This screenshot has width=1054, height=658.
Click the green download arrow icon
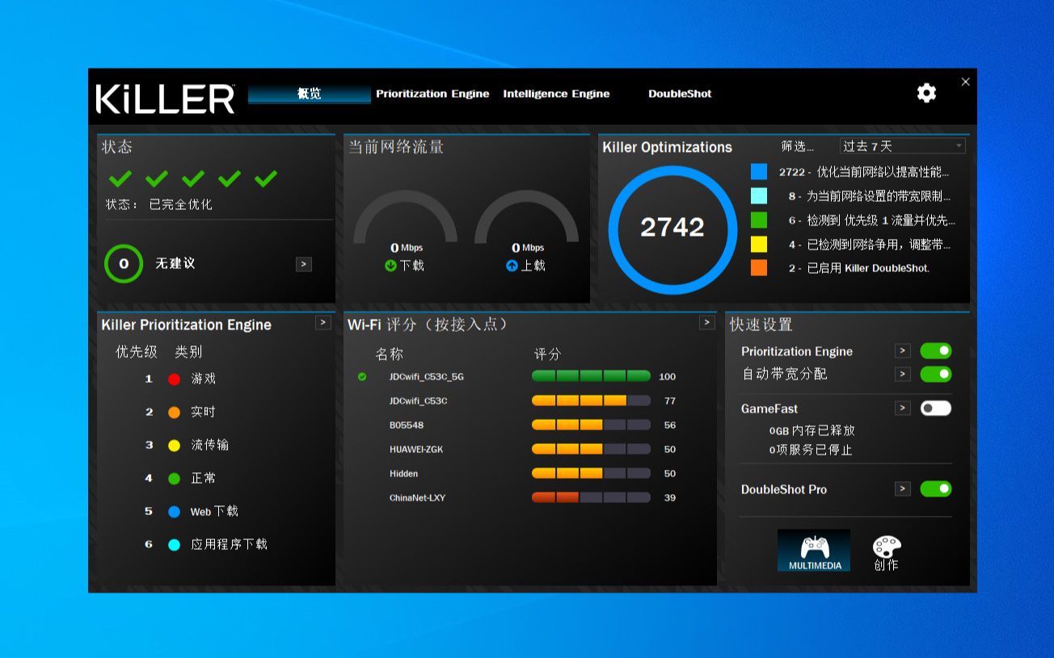click(390, 266)
